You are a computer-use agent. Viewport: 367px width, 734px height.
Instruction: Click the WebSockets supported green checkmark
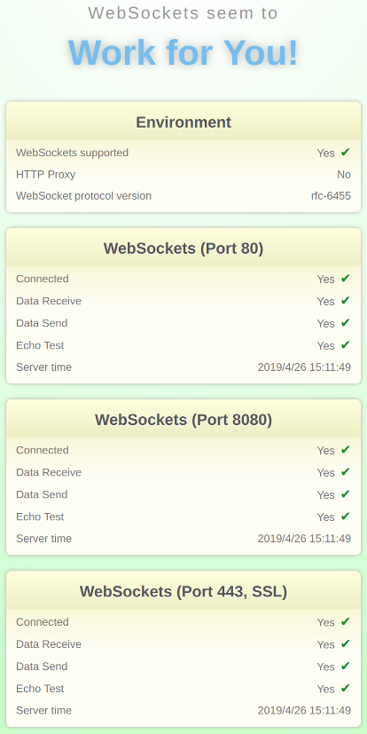tap(346, 152)
